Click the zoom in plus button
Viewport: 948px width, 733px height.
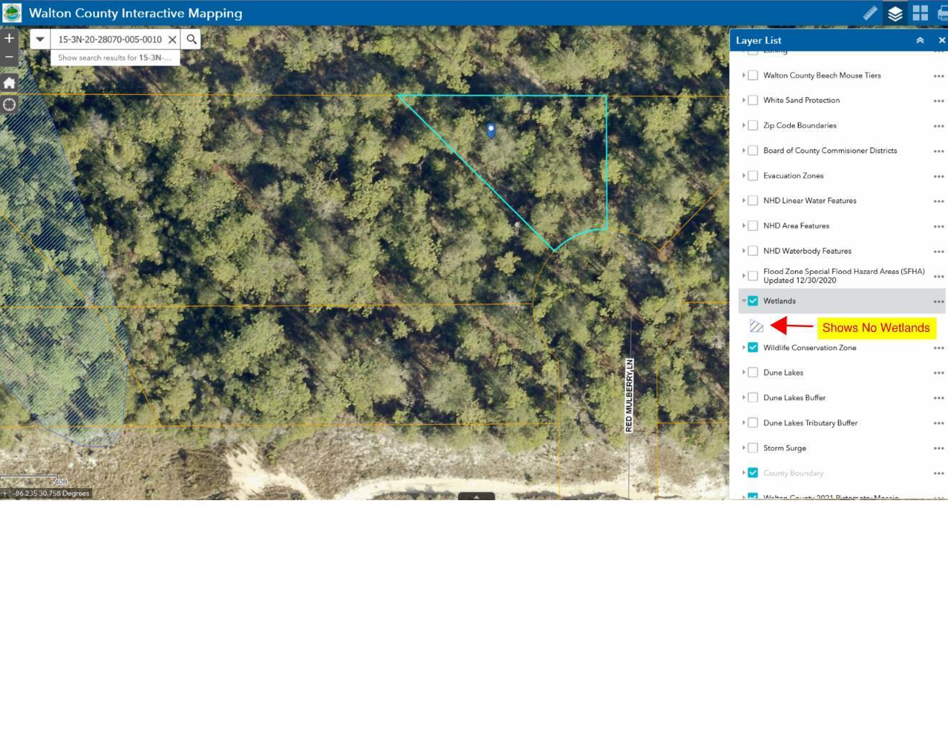[x=9, y=37]
